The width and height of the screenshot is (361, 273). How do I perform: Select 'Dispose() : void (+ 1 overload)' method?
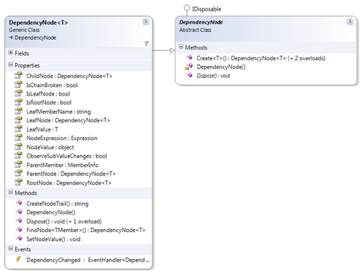coord(64,221)
